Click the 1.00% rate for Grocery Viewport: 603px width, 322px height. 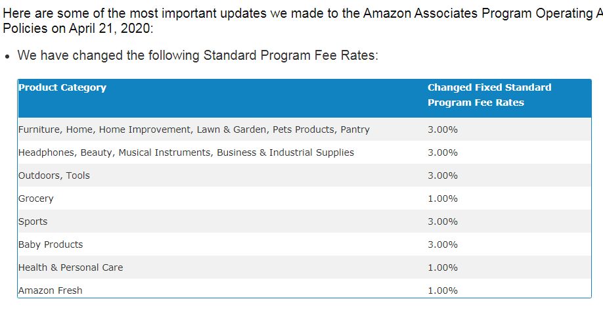[x=443, y=199]
